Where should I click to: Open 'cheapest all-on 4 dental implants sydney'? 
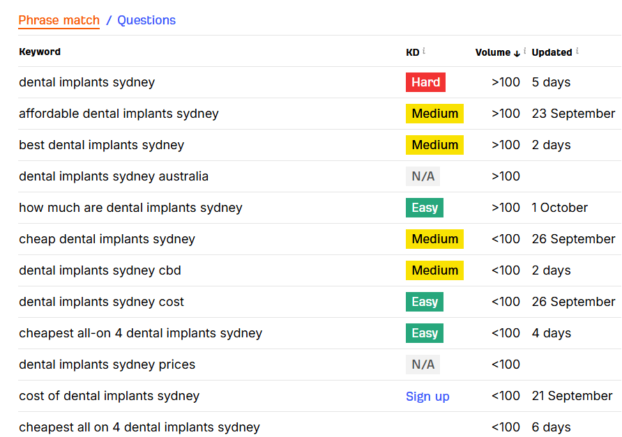pyautogui.click(x=140, y=333)
